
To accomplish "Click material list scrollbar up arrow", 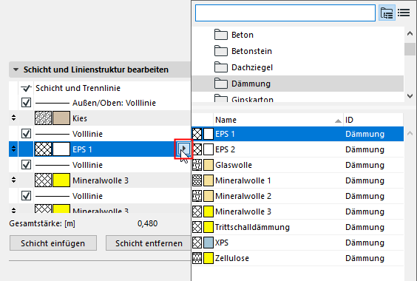I will click(x=410, y=134).
